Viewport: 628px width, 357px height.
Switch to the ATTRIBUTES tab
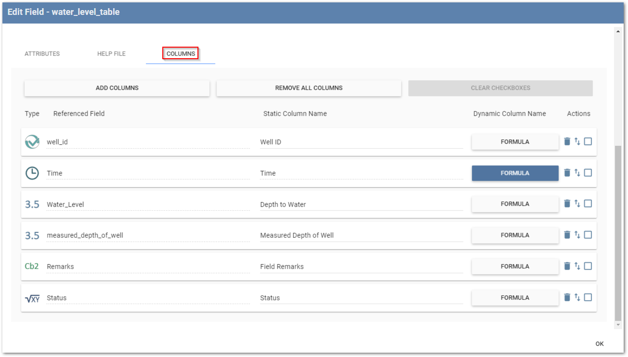point(42,53)
